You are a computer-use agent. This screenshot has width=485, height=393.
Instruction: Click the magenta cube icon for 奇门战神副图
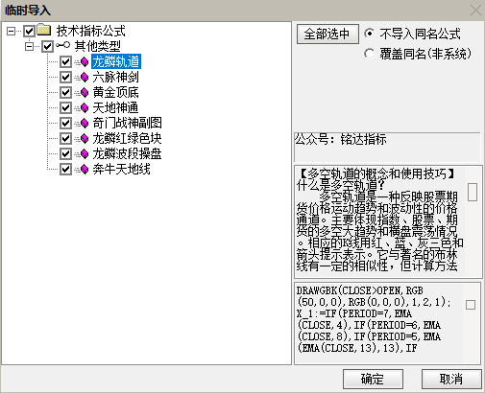(85, 123)
